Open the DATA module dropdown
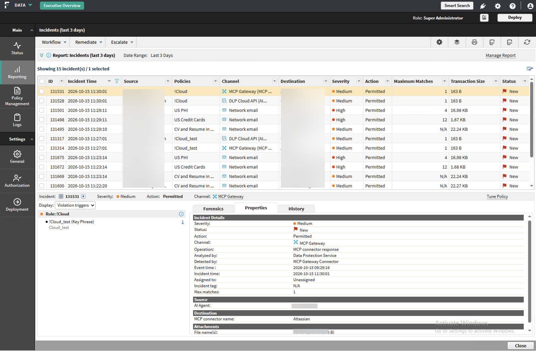Screen dimensions: 536x351 click(x=23, y=5)
